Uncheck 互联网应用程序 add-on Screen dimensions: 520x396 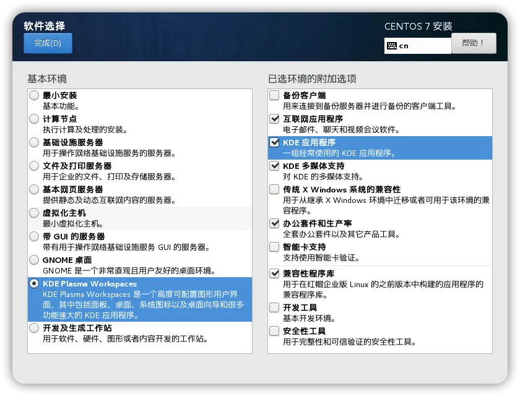pyautogui.click(x=274, y=119)
